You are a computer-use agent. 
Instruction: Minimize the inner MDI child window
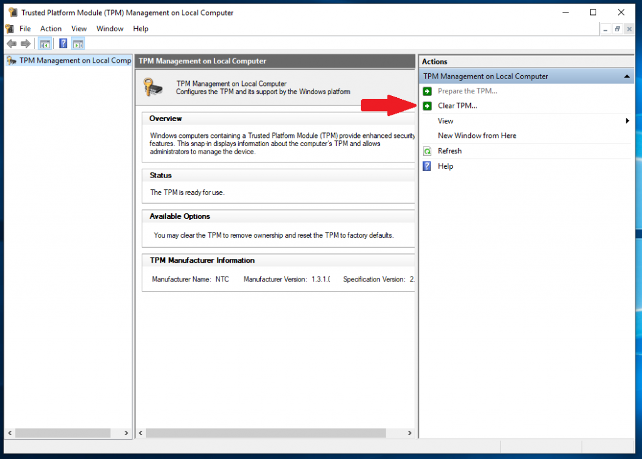606,29
